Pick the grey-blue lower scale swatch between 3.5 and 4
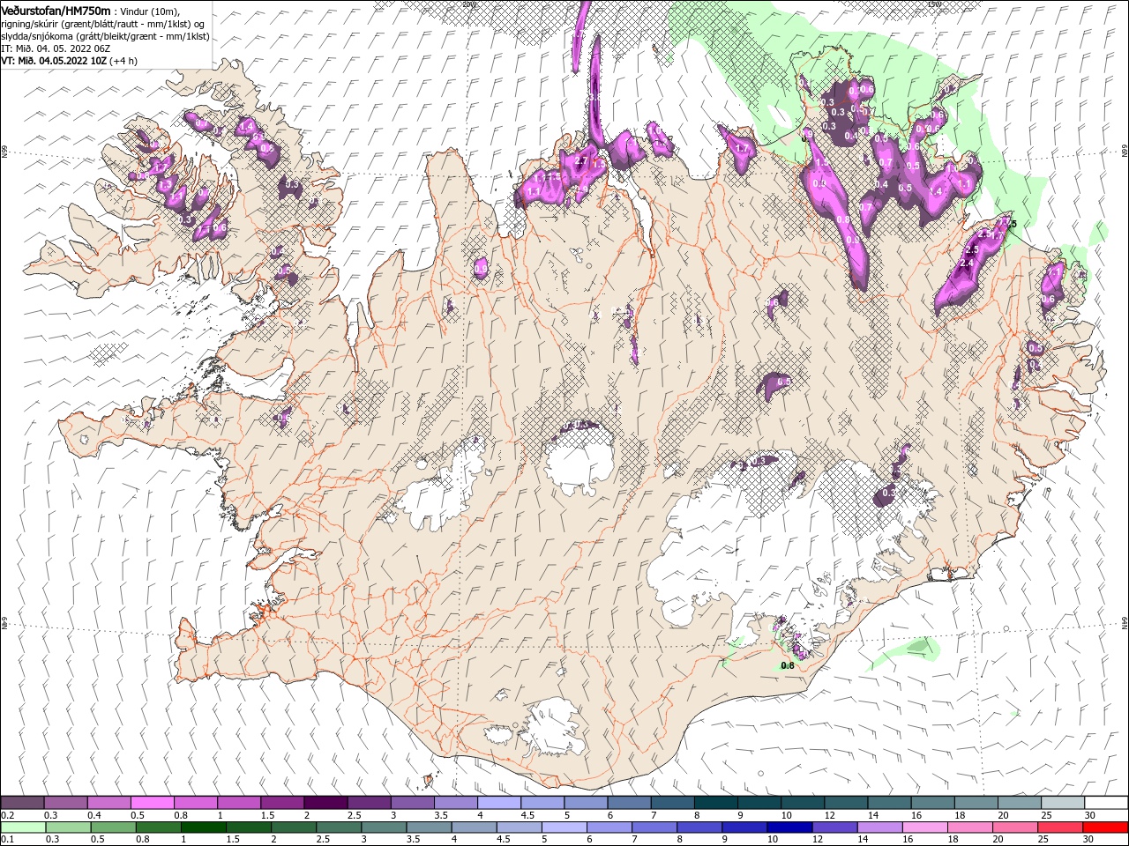The image size is (1129, 846). (428, 827)
